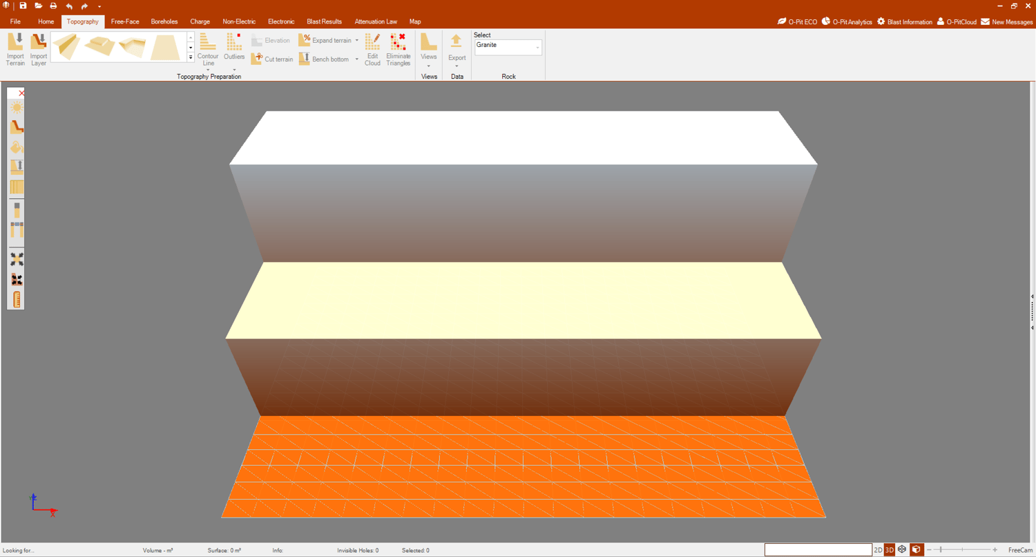
Task: Toggle the wireframe cube display mode
Action: 902,549
